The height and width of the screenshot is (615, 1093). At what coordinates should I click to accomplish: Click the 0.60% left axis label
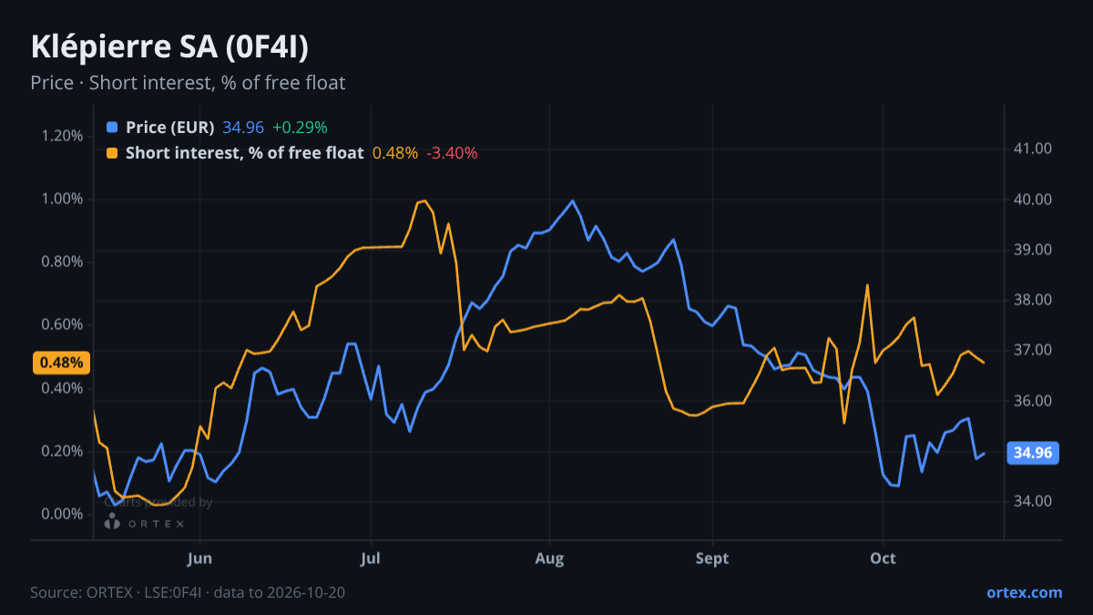pos(62,325)
